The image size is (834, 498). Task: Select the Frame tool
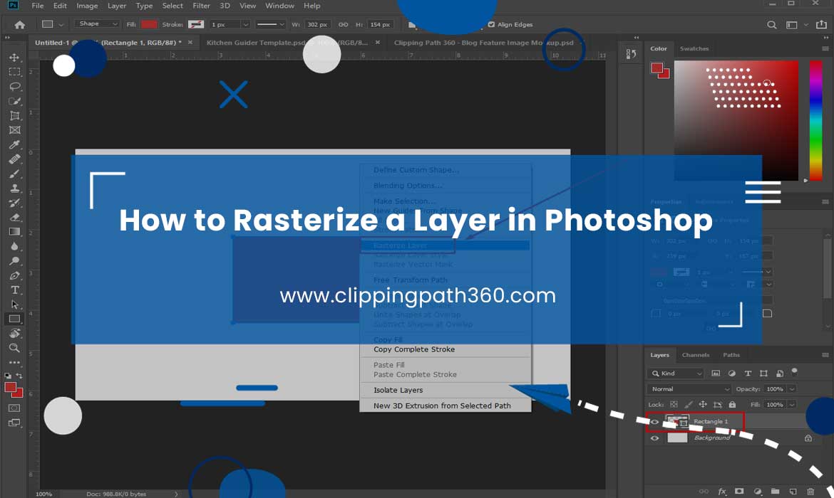(x=14, y=130)
